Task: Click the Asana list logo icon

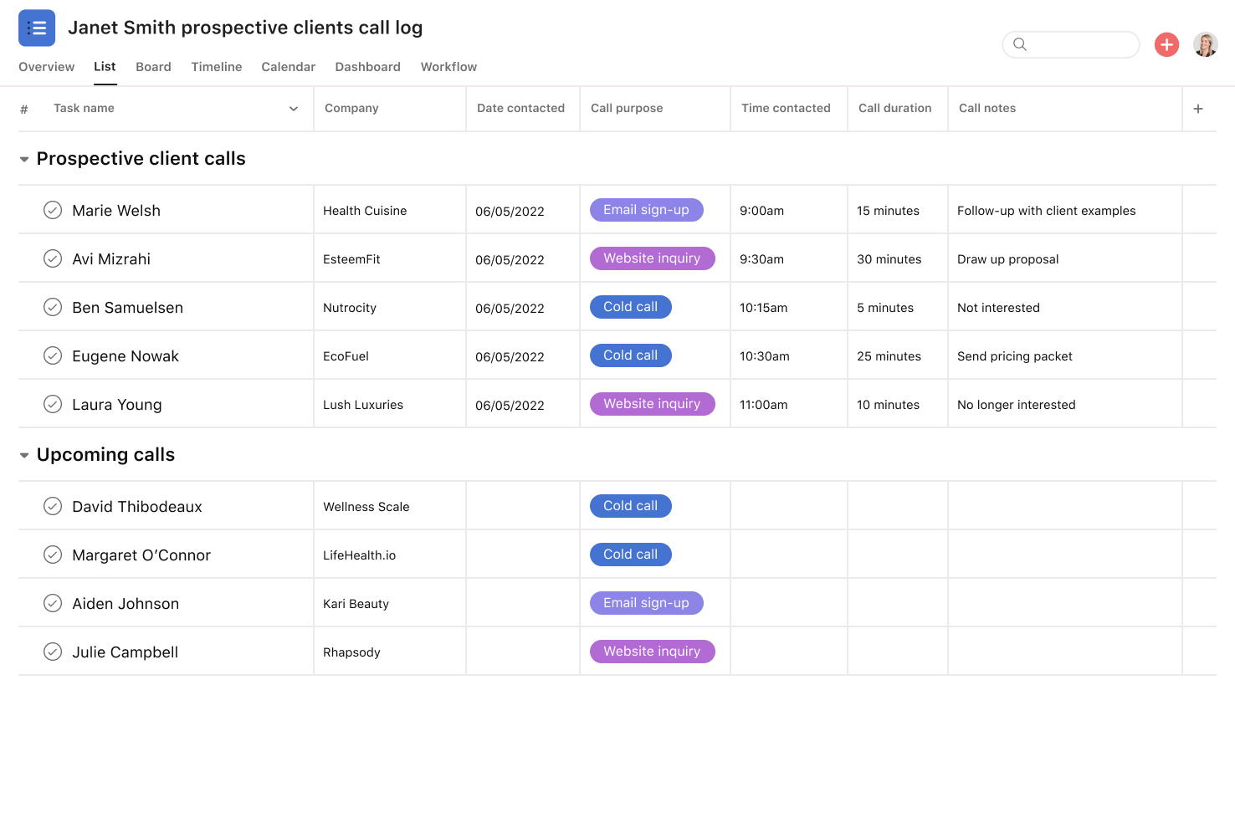Action: coord(36,28)
